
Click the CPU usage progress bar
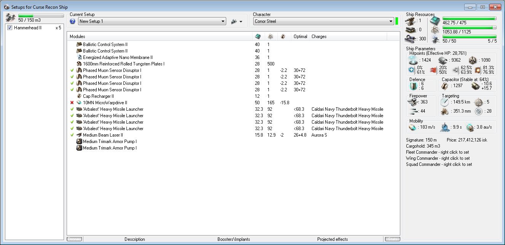tap(469, 18)
